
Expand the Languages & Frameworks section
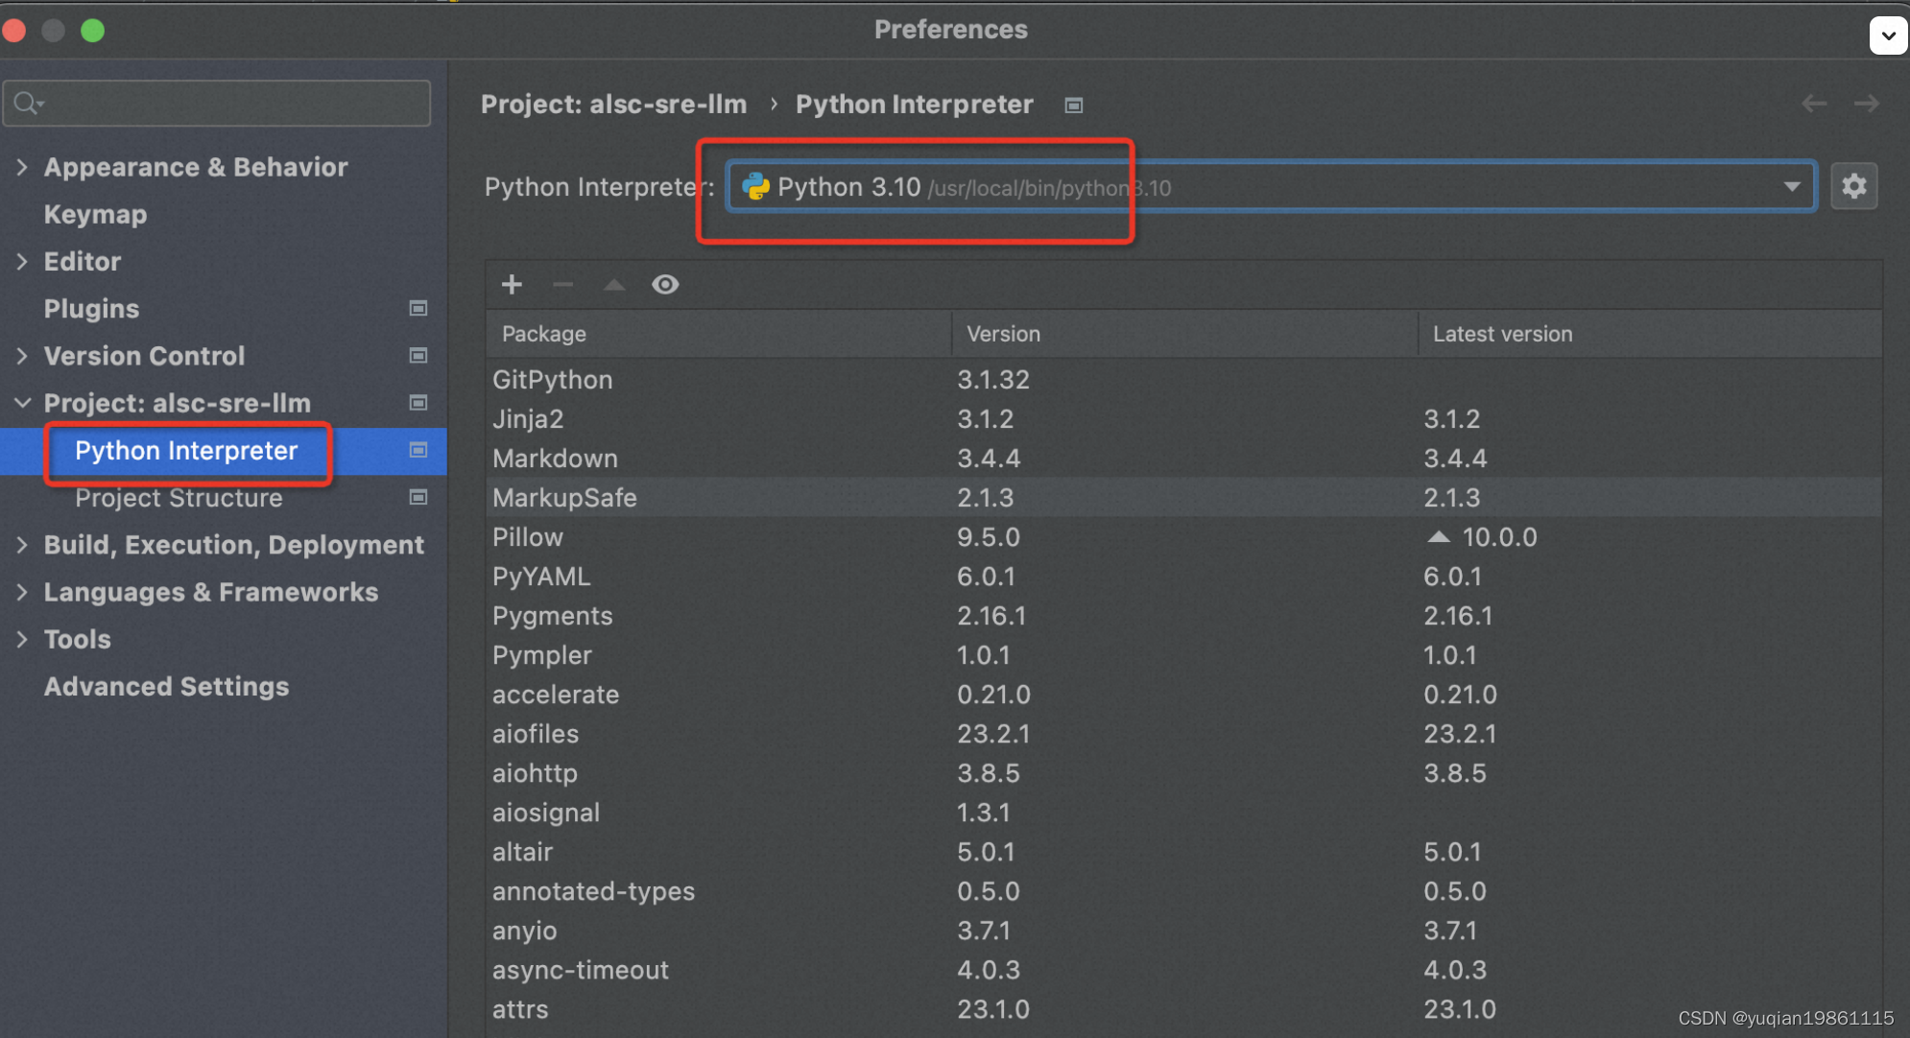pyautogui.click(x=21, y=592)
